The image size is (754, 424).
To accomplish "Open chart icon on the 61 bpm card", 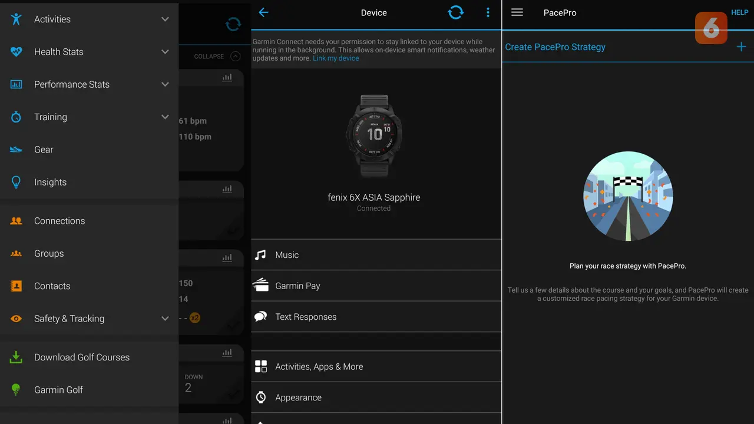I will tap(227, 78).
